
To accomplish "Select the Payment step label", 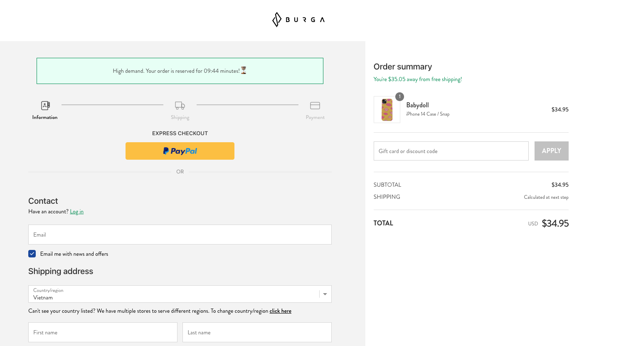I will [x=315, y=118].
